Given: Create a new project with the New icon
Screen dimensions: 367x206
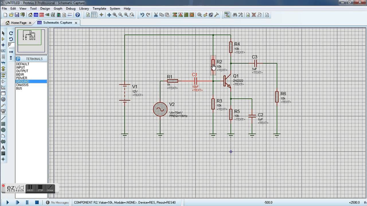Looking at the screenshot, I should [x=5, y=15].
